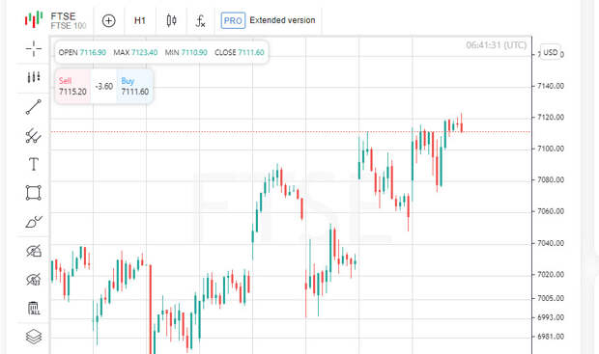Viewport: 599px width, 354px height.
Task: Click the 6981.00 price axis label
Action: (x=551, y=337)
